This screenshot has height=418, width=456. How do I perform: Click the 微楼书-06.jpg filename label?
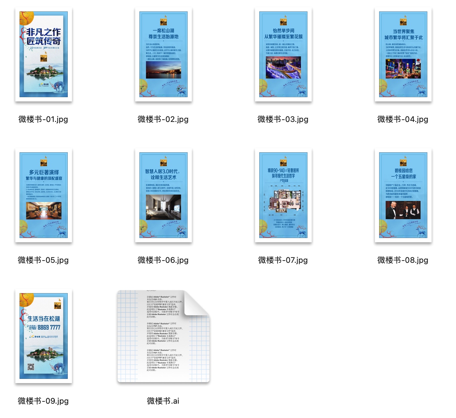click(163, 260)
